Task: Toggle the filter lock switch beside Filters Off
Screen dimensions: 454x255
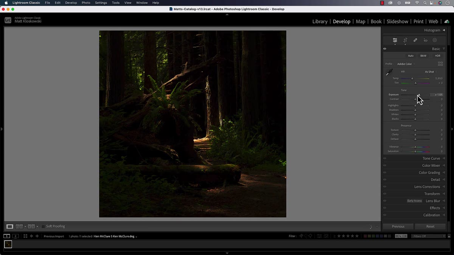Action: [x=449, y=236]
